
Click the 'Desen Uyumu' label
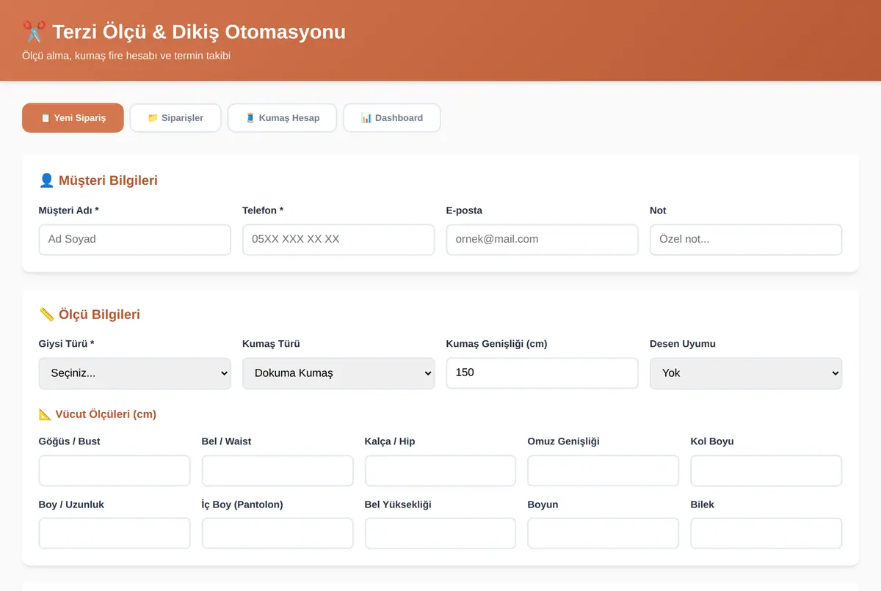(683, 344)
